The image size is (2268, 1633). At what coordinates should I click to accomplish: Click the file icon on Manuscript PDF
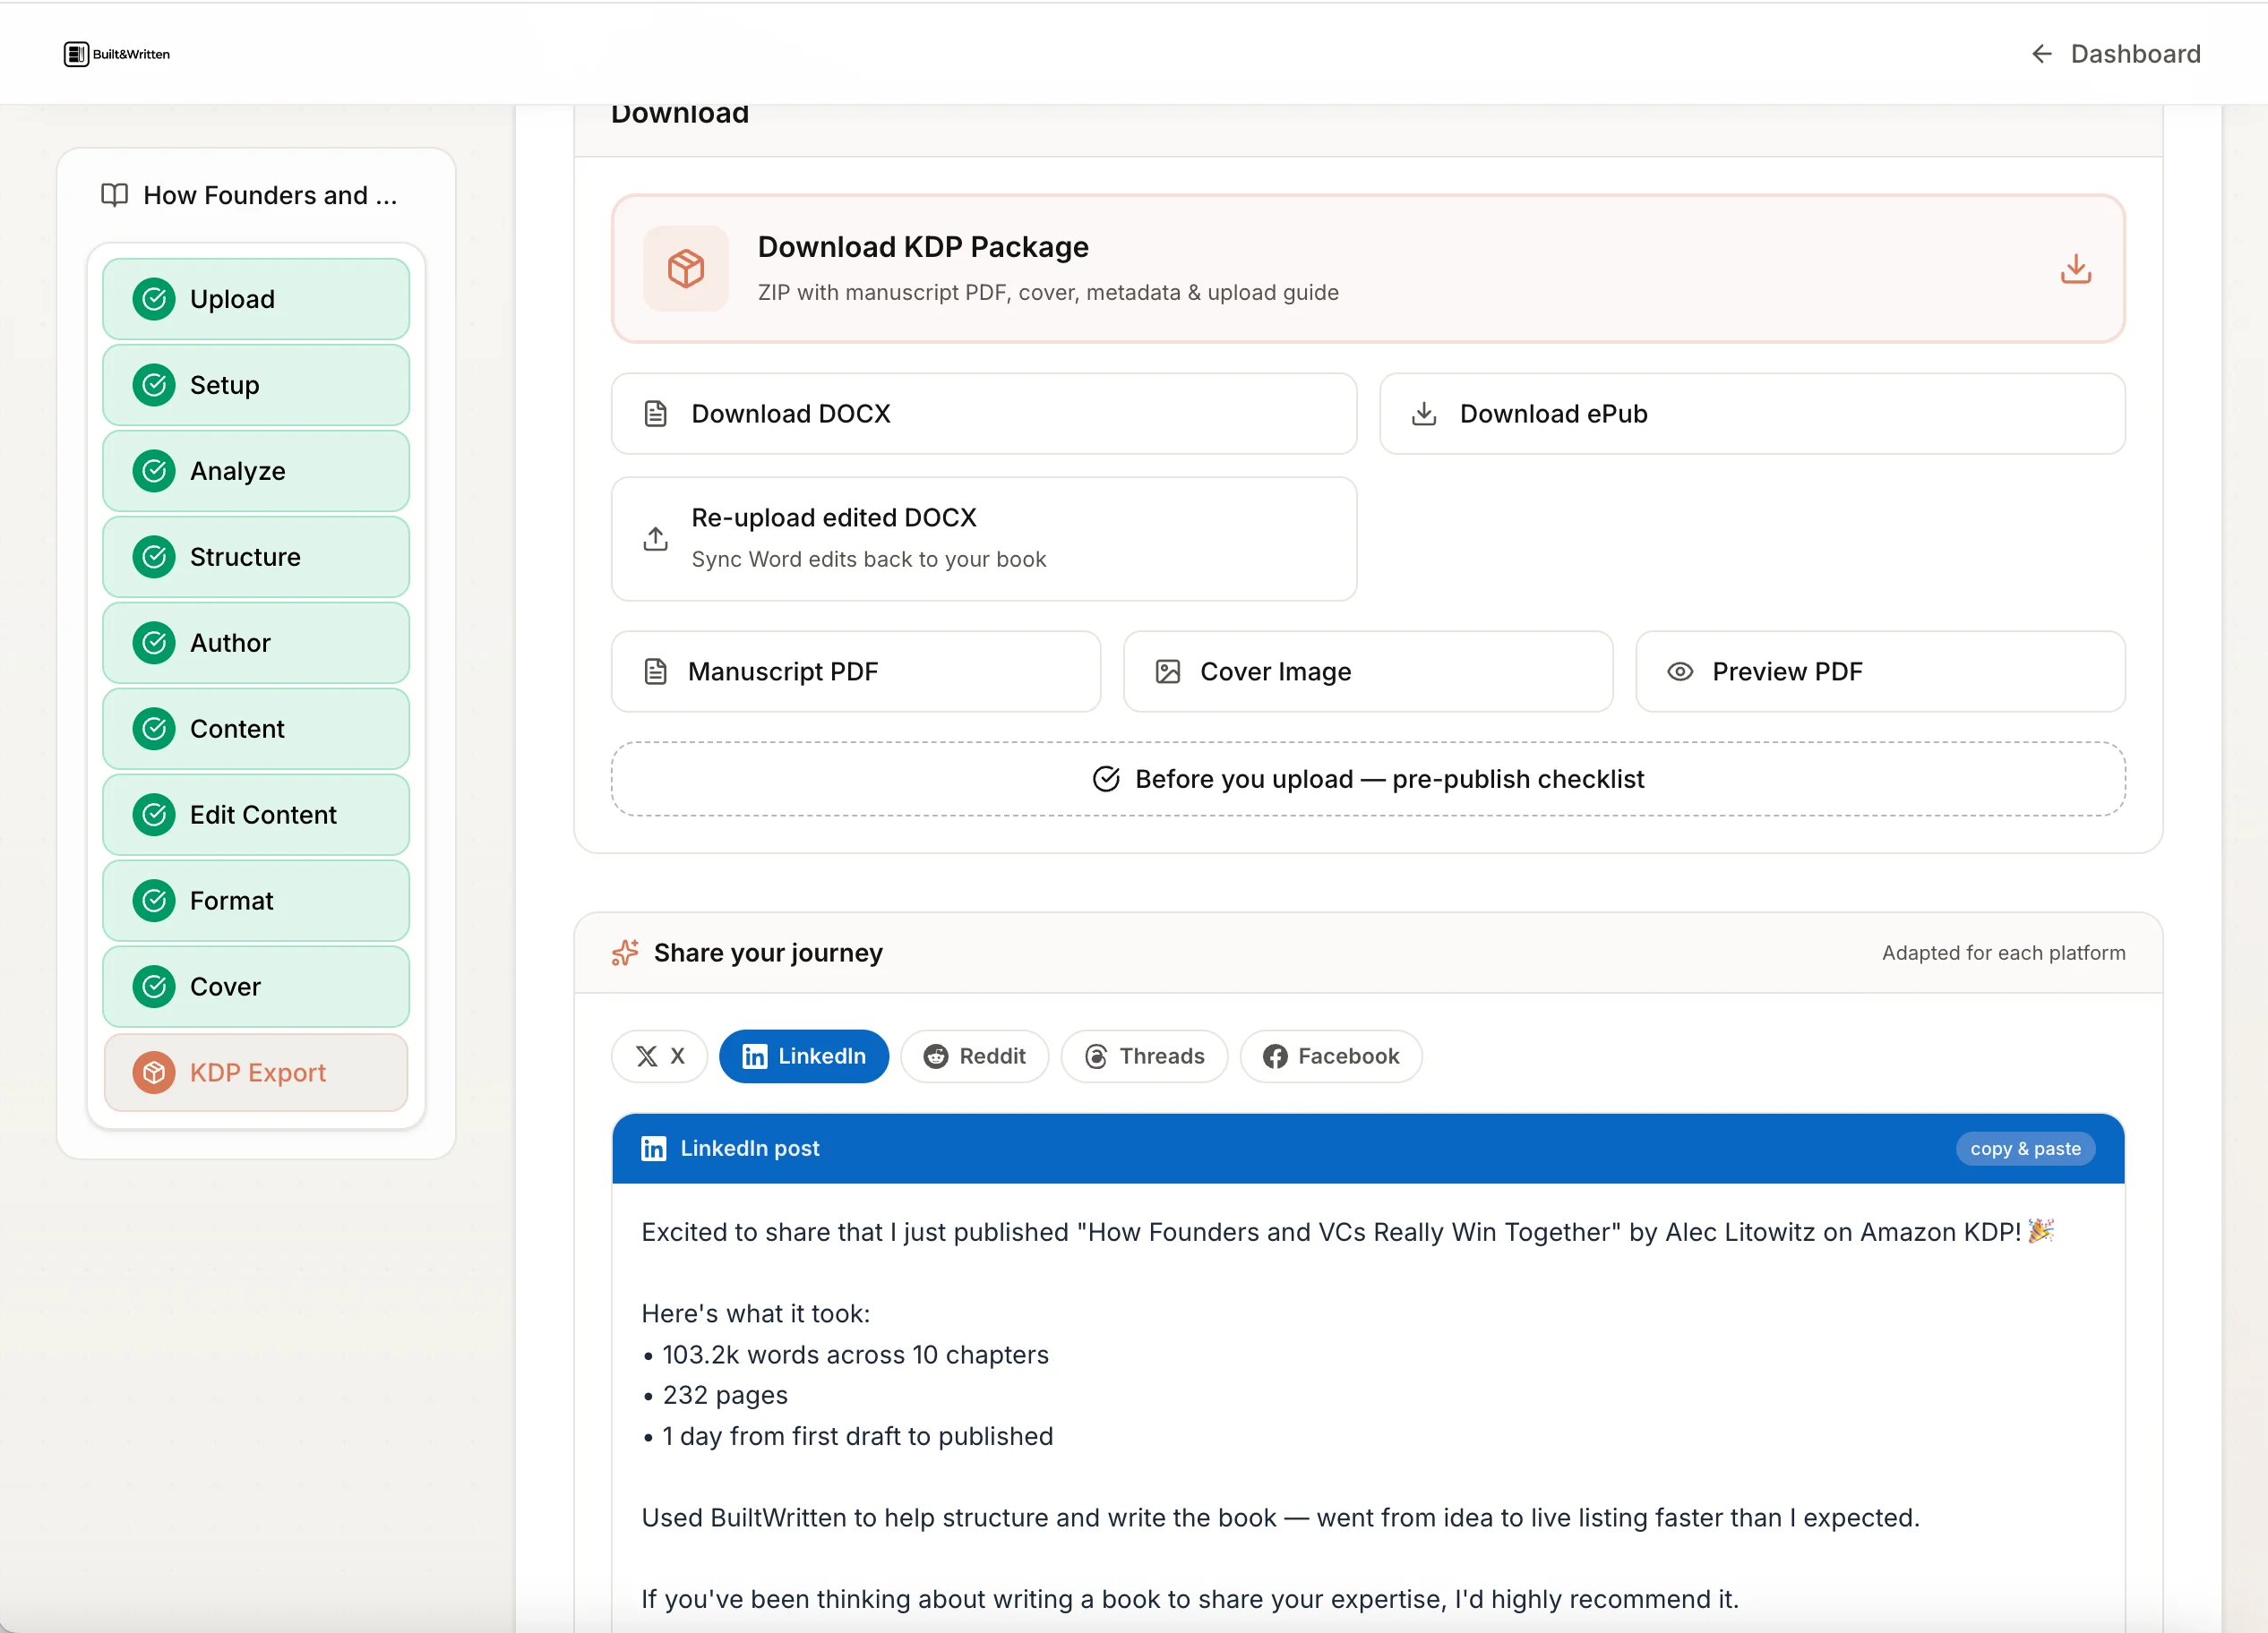point(656,671)
